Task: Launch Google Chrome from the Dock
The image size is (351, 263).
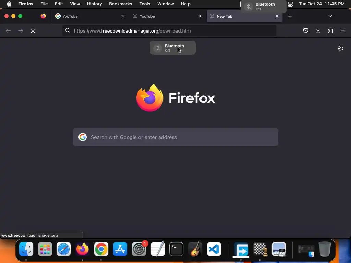Action: [x=101, y=249]
